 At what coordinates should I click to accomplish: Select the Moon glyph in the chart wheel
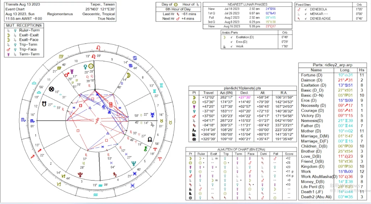[x=128, y=75]
